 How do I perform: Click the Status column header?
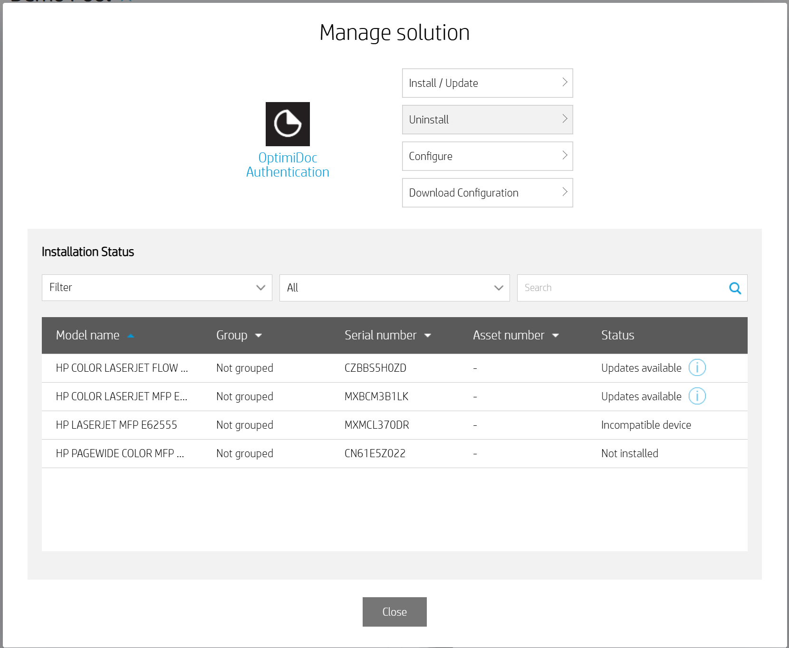(617, 335)
